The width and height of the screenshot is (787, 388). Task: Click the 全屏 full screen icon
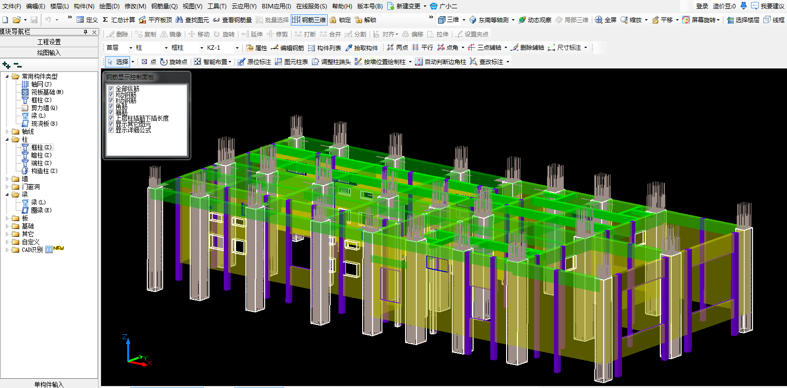(599, 20)
